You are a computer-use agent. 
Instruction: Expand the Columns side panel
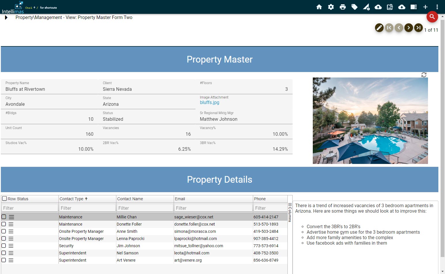click(290, 212)
